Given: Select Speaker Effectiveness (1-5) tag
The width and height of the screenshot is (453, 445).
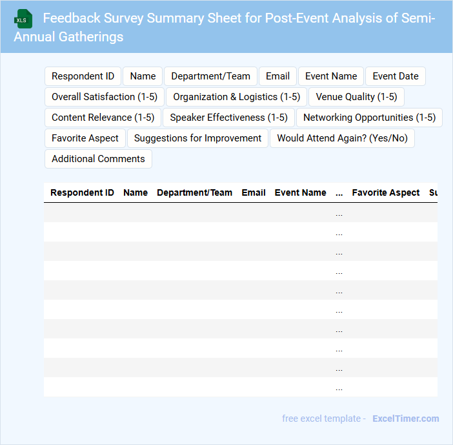Looking at the screenshot, I should coord(228,118).
